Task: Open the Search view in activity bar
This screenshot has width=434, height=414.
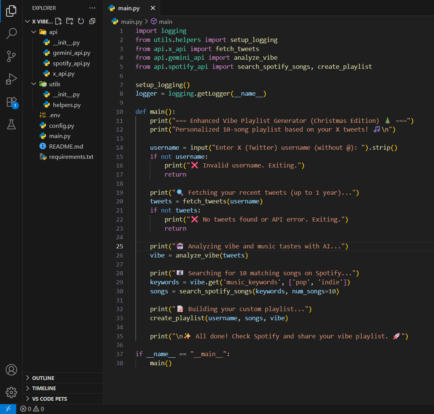Action: click(x=11, y=34)
